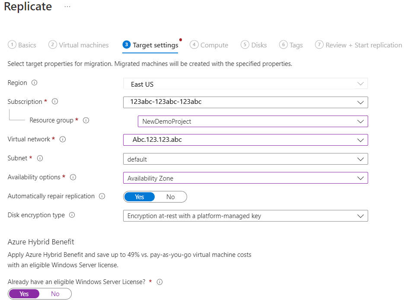Click the info icon beside Subscription
Viewport: 404px width, 300px height.
tap(54, 101)
